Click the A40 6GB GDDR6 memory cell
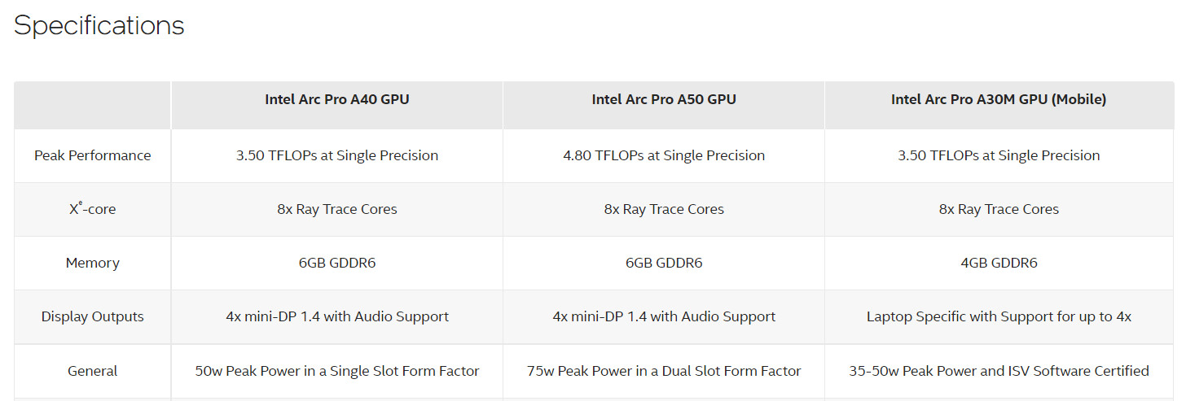The height and width of the screenshot is (401, 1186). (x=336, y=263)
